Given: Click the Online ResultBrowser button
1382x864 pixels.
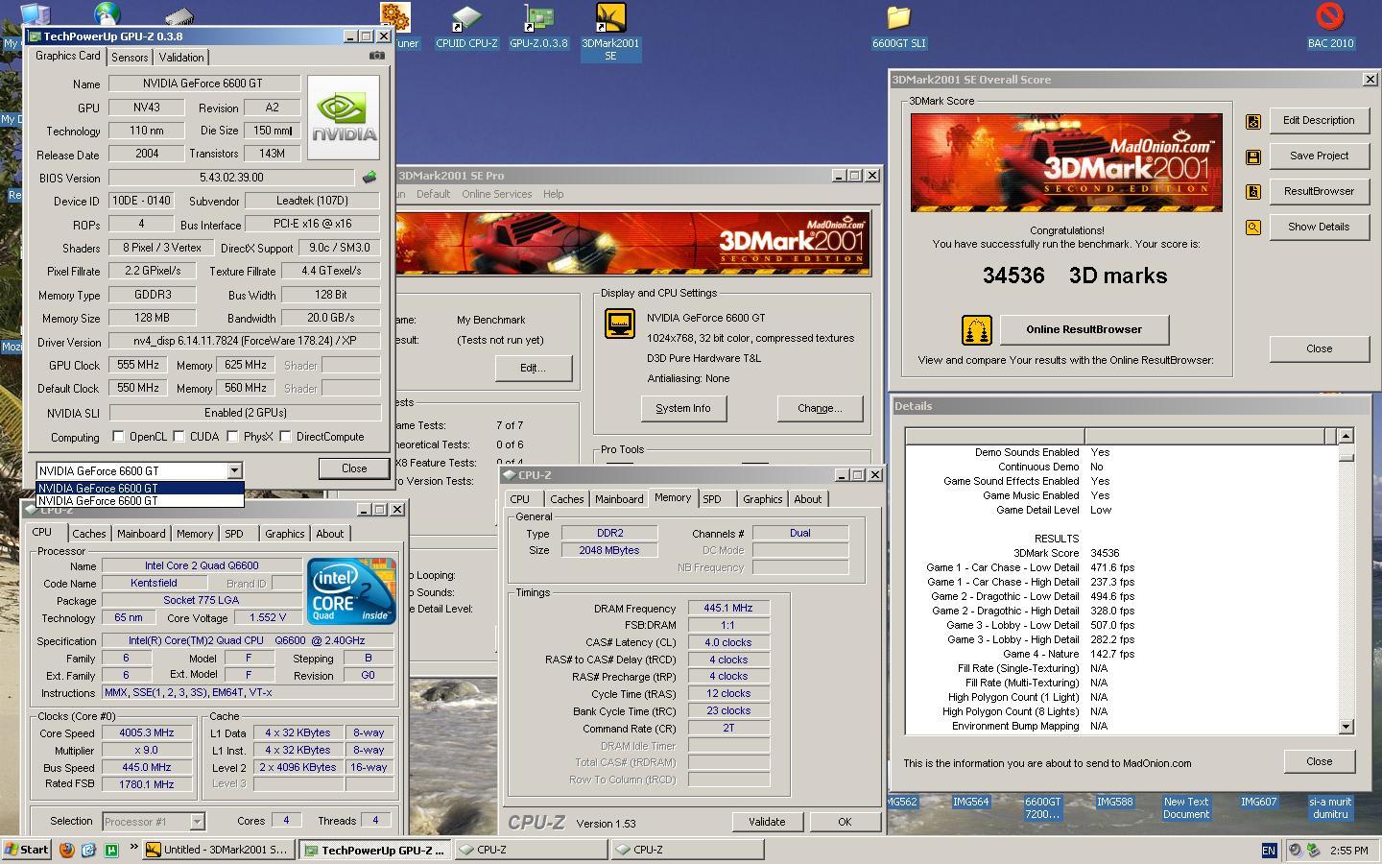Looking at the screenshot, I should point(1084,329).
